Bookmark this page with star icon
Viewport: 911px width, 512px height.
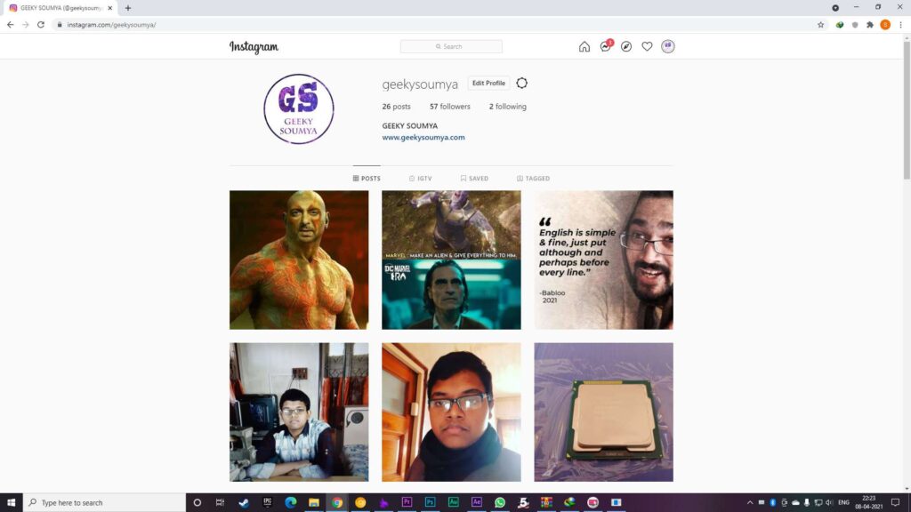[820, 24]
